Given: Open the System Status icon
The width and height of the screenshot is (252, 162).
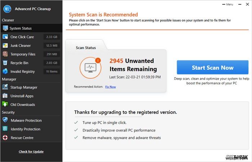Looking at the screenshot, I should (x=5, y=28).
